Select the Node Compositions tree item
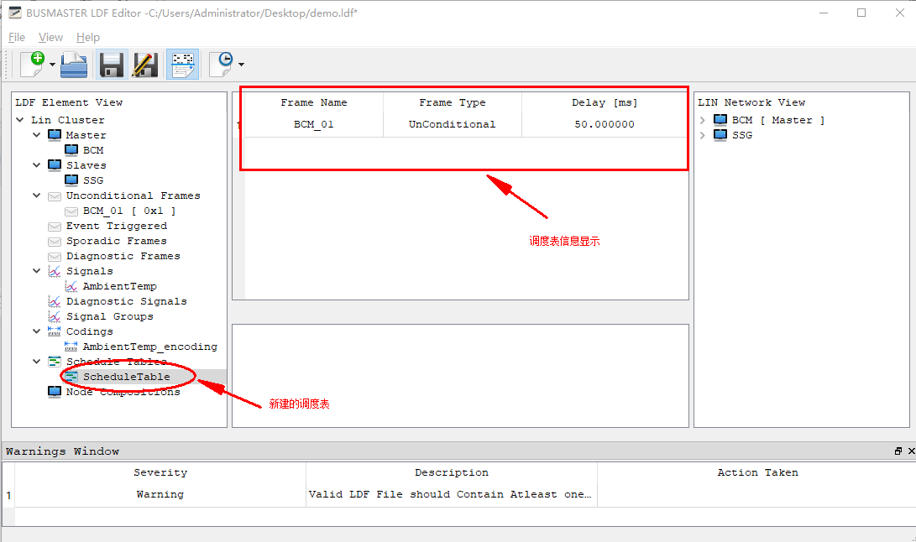The width and height of the screenshot is (916, 542). click(123, 392)
